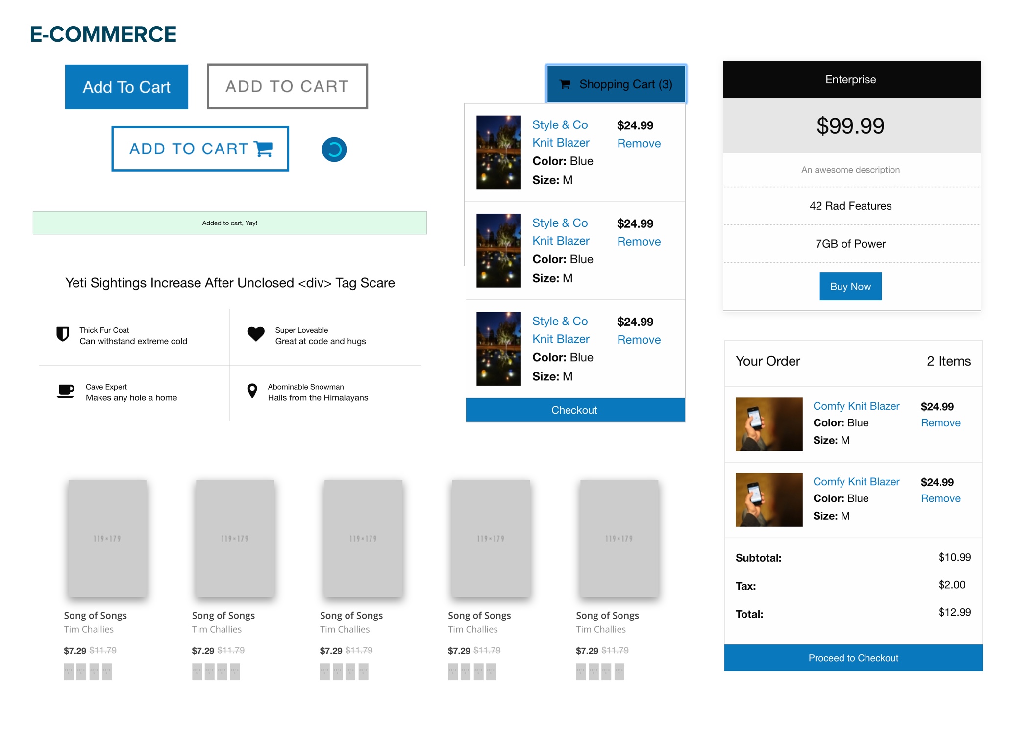Click the shield icon beside Thick Fur Coat
1015x743 pixels.
coord(63,334)
